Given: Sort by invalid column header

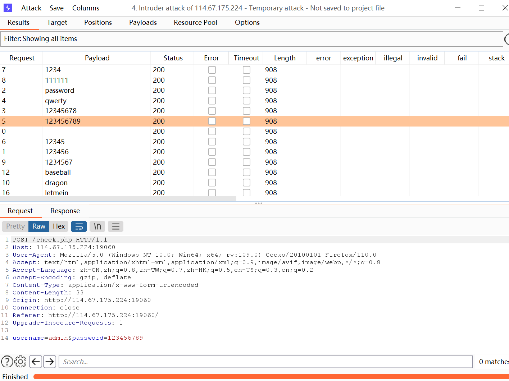Looking at the screenshot, I should [x=427, y=58].
